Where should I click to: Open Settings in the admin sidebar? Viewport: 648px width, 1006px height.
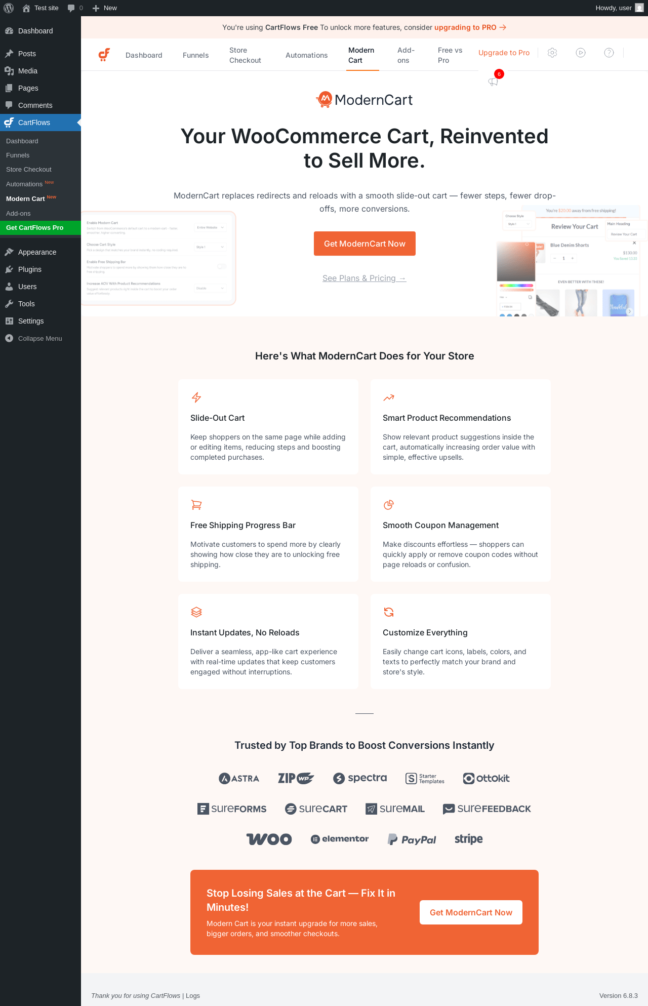click(40, 321)
